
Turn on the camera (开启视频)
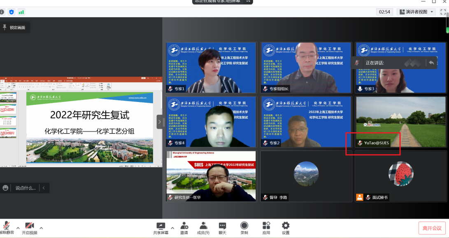click(29, 228)
